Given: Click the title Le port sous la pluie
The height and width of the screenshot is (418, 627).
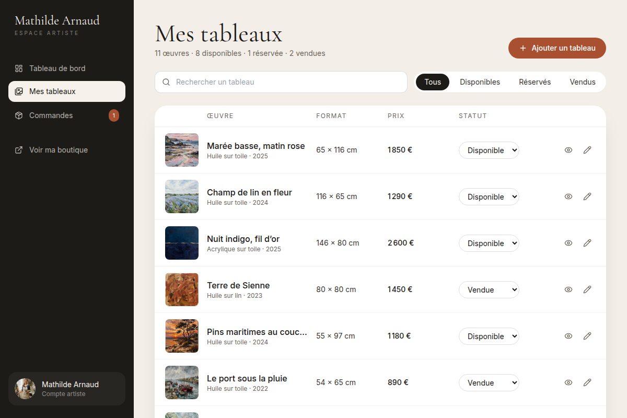Looking at the screenshot, I should (x=247, y=379).
